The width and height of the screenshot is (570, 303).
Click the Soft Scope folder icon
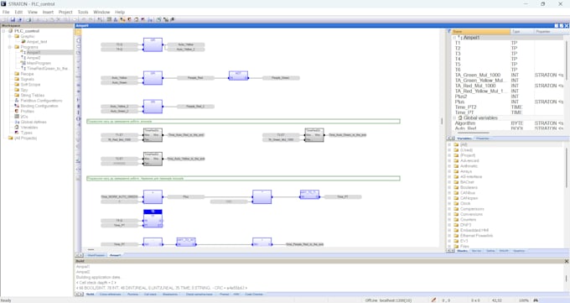[17, 85]
